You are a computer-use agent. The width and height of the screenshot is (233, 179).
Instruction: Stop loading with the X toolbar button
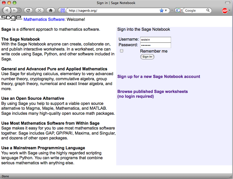click(39, 10)
